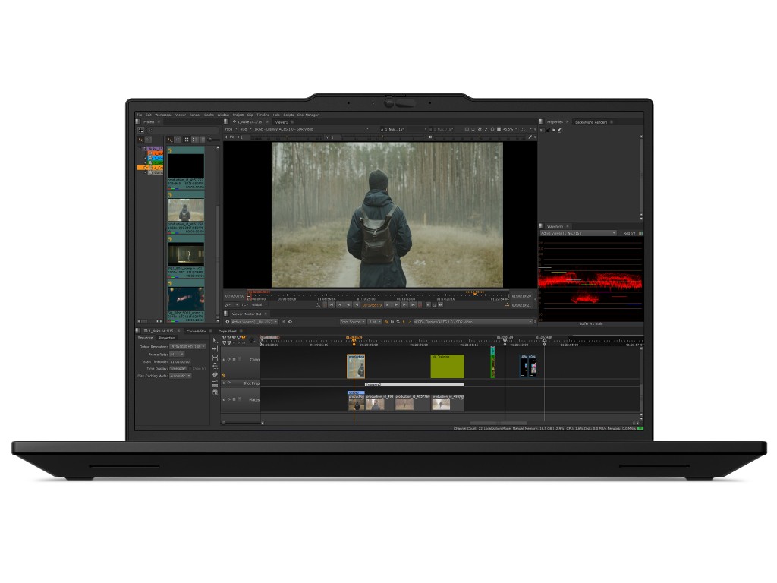Screen dimensions: 777x583
Task: Click the project bin icon-view grid button
Action: pos(187,140)
